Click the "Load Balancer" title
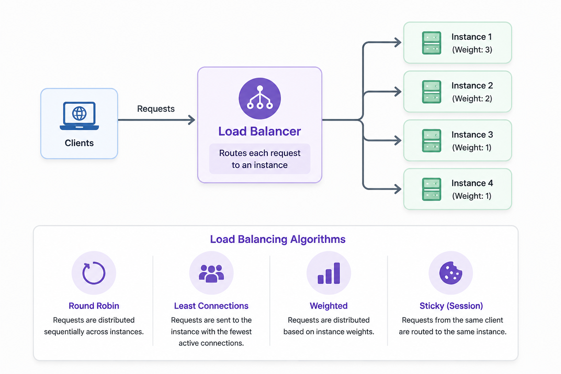 tap(260, 131)
